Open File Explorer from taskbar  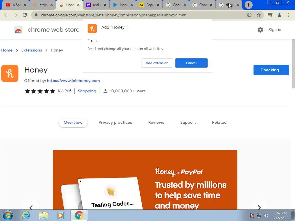[x=44, y=215]
